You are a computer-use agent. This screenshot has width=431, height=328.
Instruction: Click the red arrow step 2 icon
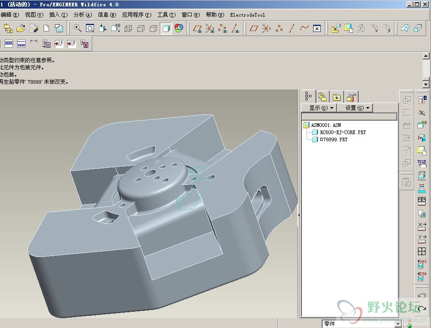72,44
